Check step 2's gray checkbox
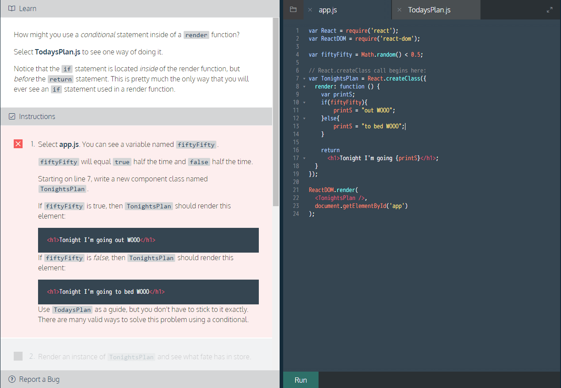561x388 pixels. click(x=18, y=356)
